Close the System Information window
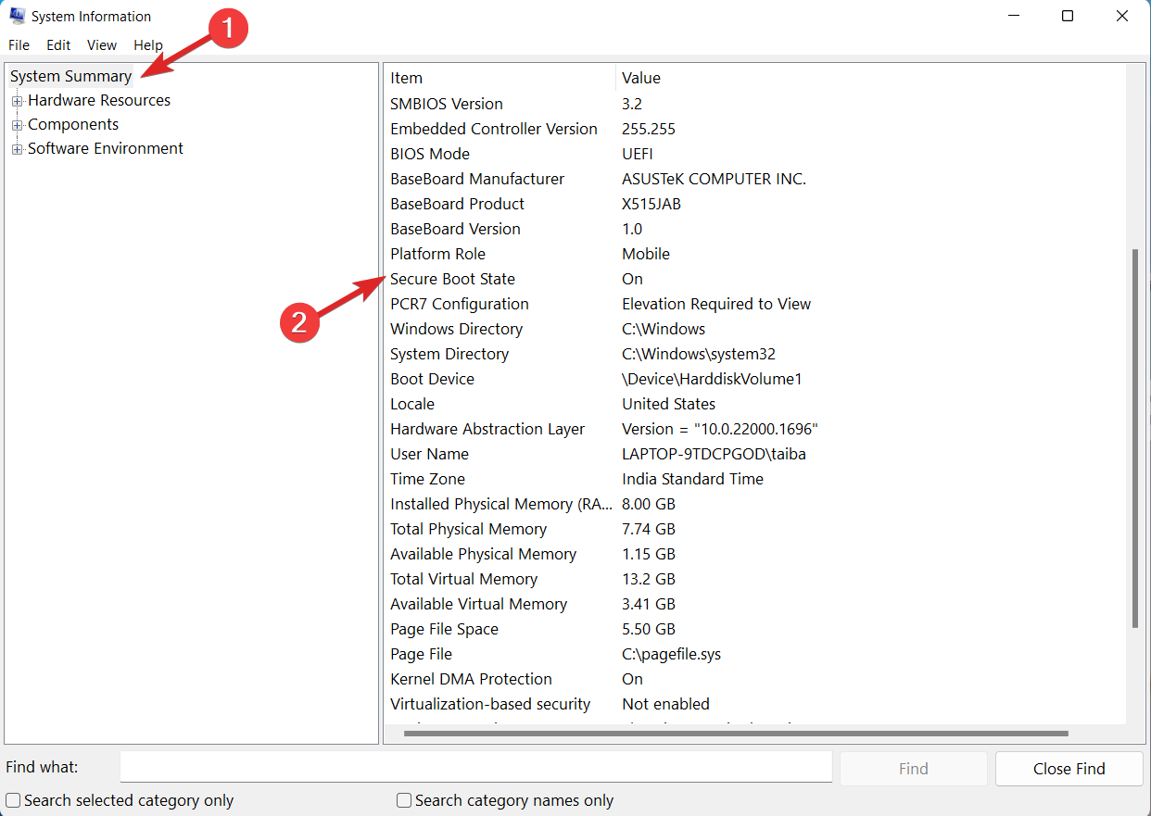This screenshot has height=816, width=1151. click(x=1122, y=16)
